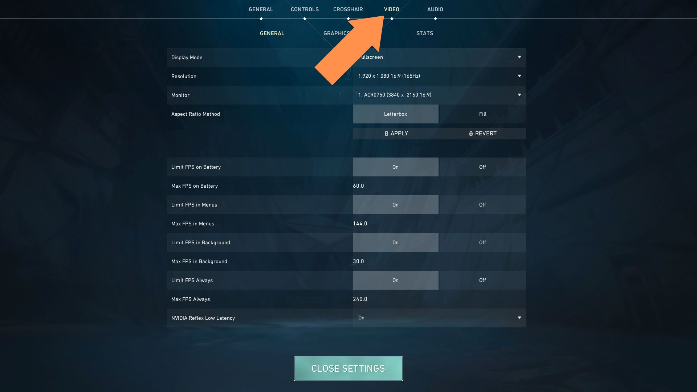The width and height of the screenshot is (697, 392).
Task: Toggle Limit FPS on Battery off
Action: [x=482, y=167]
